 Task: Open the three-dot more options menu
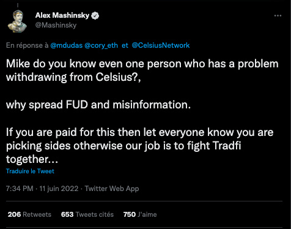[x=278, y=16]
